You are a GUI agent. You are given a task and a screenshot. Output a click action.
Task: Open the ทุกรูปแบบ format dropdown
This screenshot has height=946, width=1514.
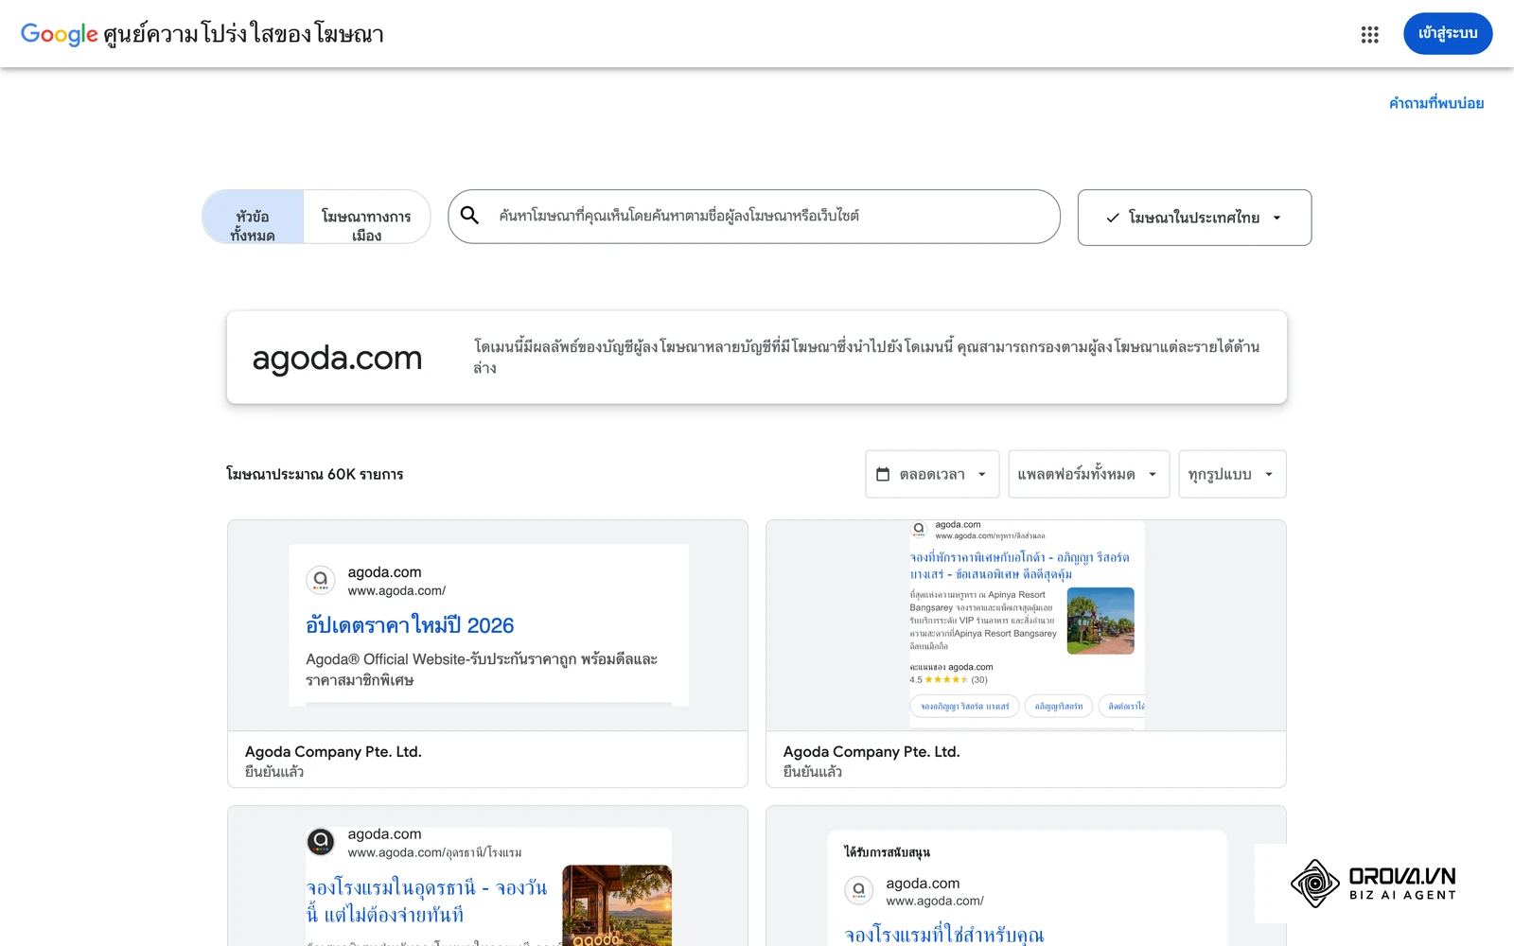click(1232, 474)
